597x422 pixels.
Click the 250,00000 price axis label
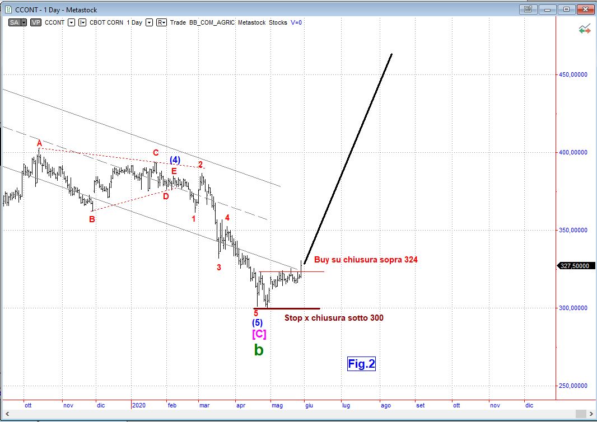click(573, 386)
